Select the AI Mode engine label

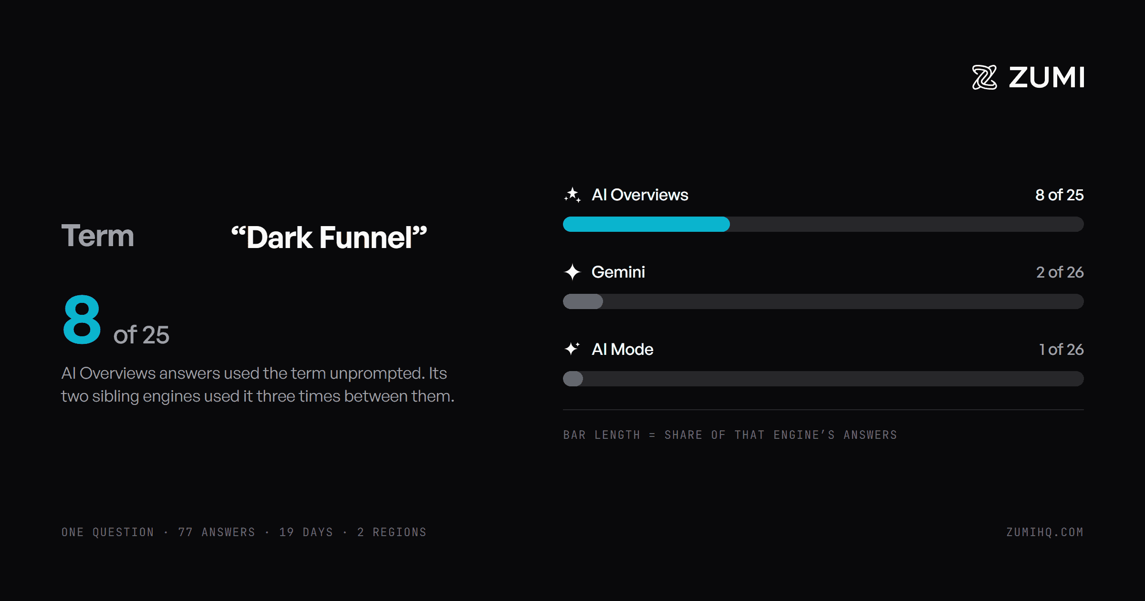coord(623,349)
